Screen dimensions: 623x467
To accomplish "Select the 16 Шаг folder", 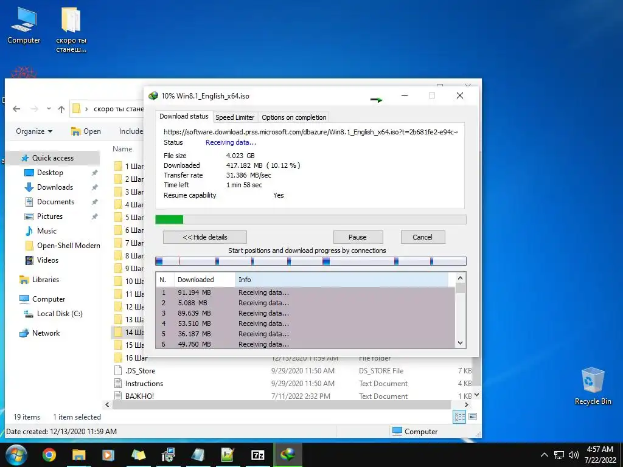I will pos(131,358).
